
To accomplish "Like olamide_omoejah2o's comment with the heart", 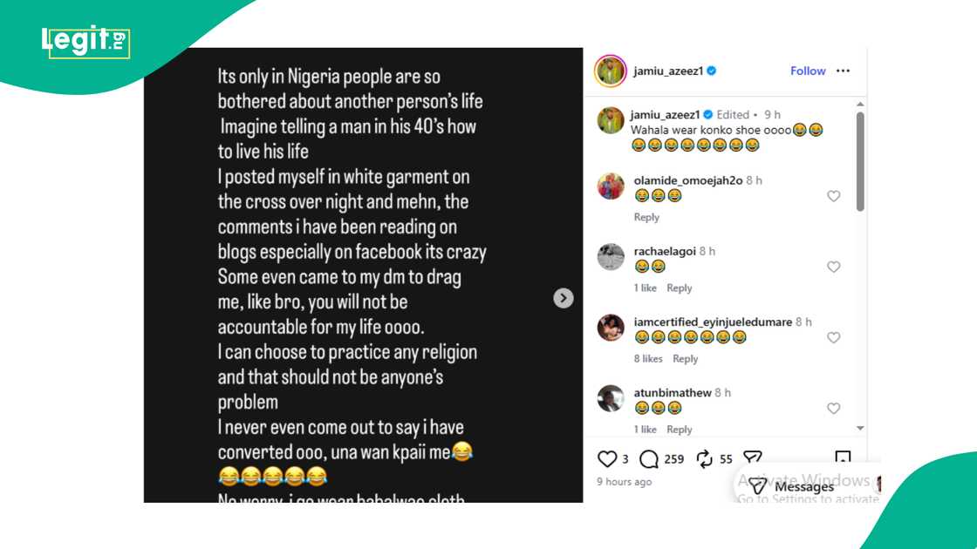I will [x=833, y=196].
